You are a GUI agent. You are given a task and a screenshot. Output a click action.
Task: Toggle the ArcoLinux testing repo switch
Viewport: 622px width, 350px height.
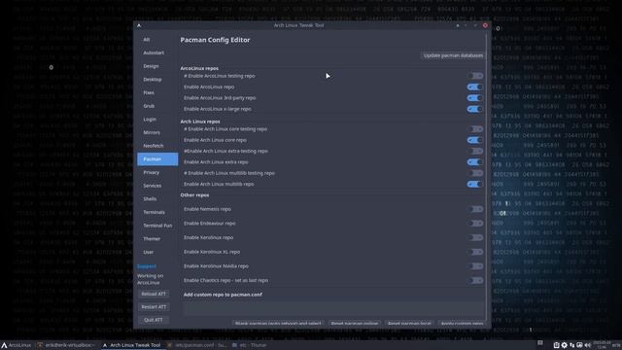point(475,76)
